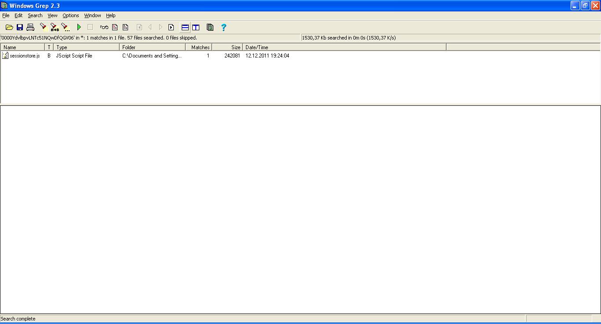601x324 pixels.
Task: Click the '1530,37 Kb searched' speed info
Action: tap(349, 38)
